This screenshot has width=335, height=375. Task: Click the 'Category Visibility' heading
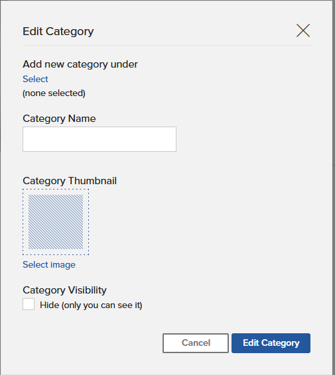pyautogui.click(x=64, y=290)
